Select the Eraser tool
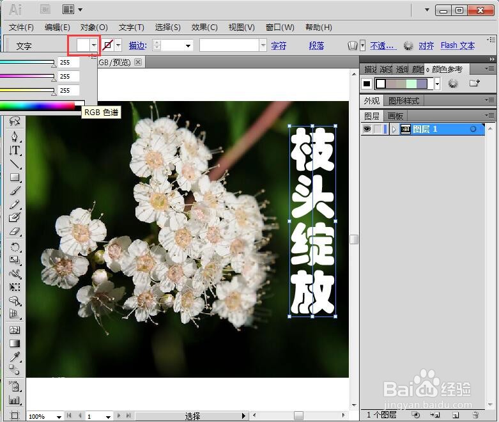The image size is (499, 422). [x=15, y=231]
